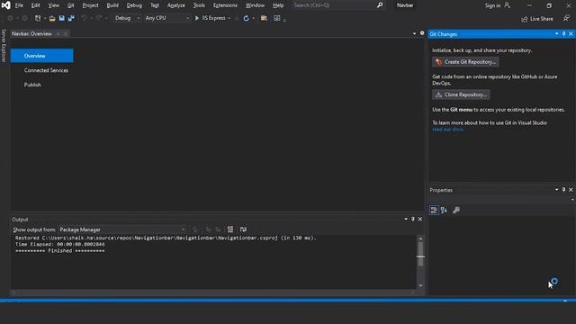Screen dimensions: 576x324
Task: Click Go to Next Message icon in Output
Action: [218, 229]
